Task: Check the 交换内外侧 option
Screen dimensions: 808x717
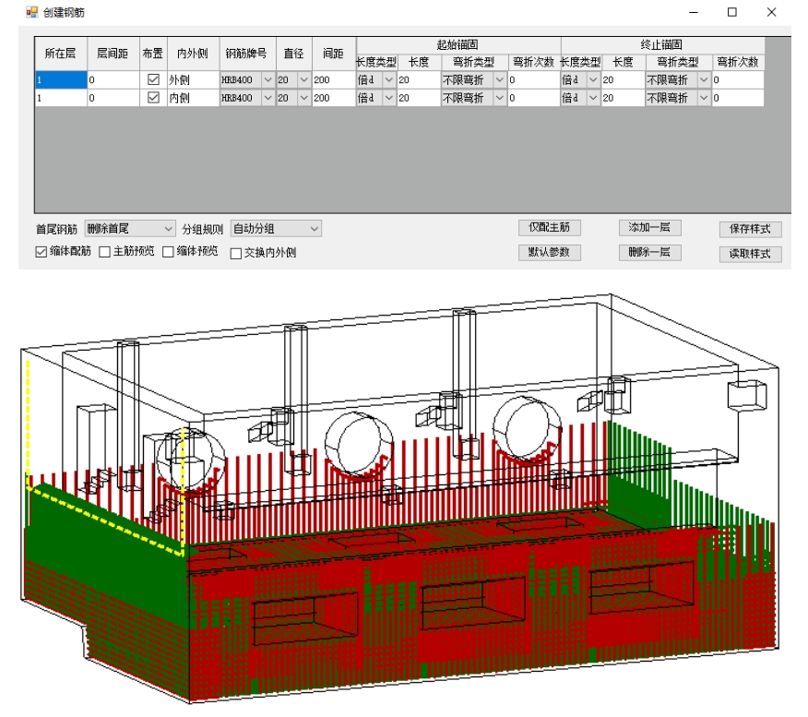Action: pos(236,253)
